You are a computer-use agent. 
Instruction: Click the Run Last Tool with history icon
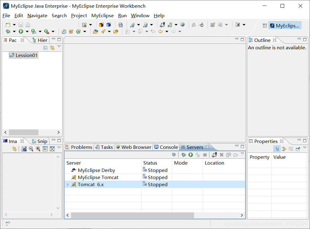(x=34, y=31)
